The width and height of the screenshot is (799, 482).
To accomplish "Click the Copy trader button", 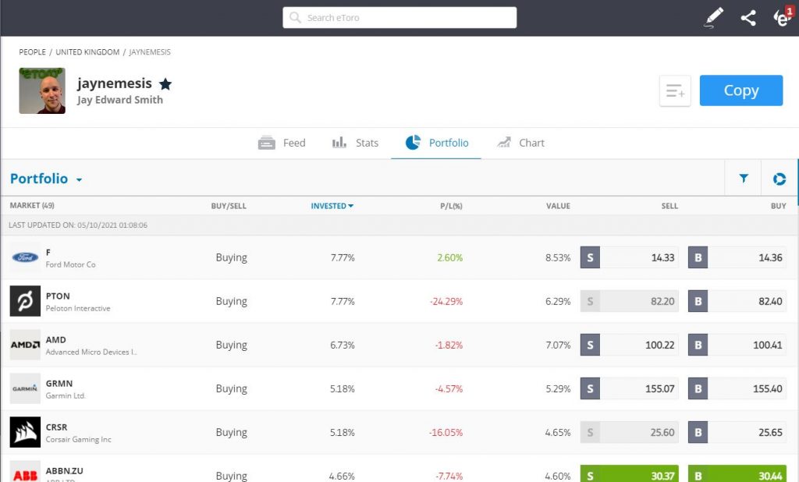I will [x=741, y=90].
